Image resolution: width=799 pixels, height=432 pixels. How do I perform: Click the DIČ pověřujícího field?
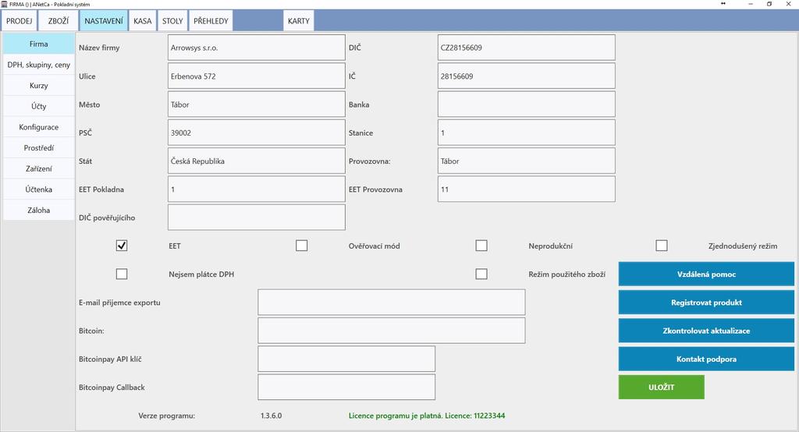pyautogui.click(x=256, y=218)
